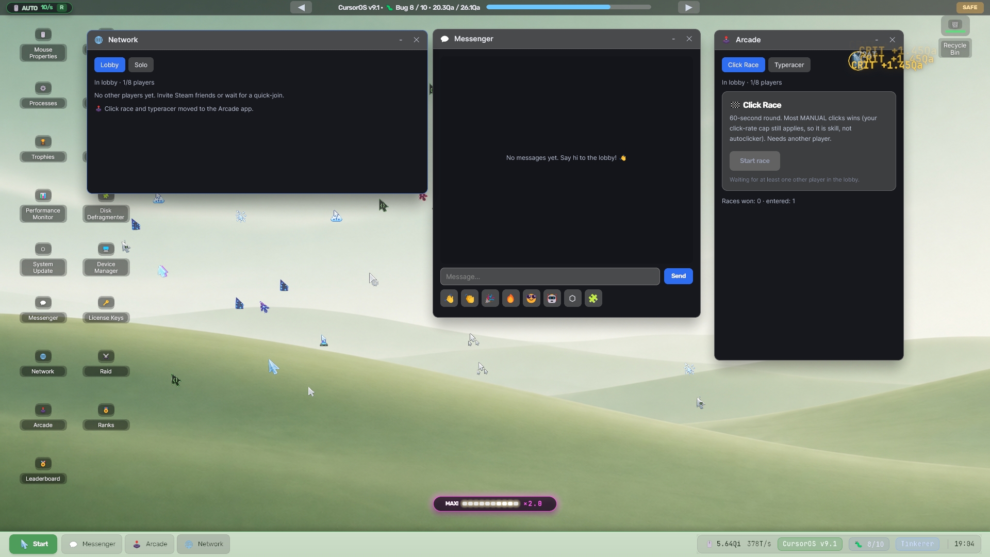The width and height of the screenshot is (990, 557).
Task: Send the waving hand emoji in Messenger
Action: click(x=449, y=299)
